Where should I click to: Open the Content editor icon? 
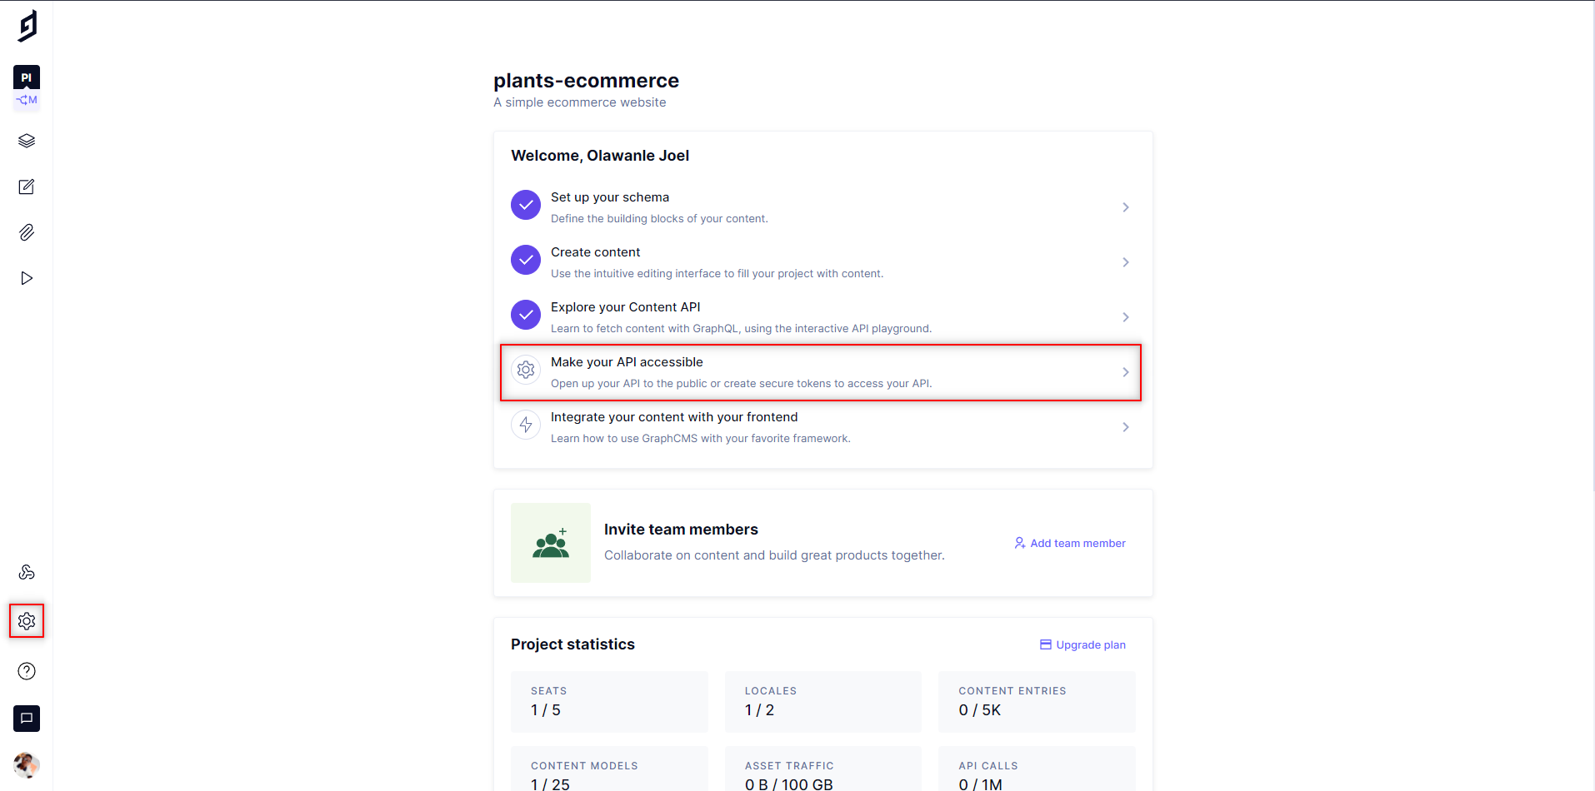(26, 187)
